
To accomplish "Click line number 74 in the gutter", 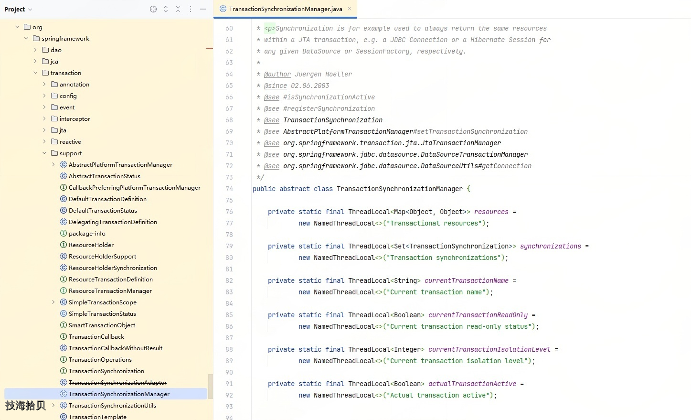I will coord(229,189).
